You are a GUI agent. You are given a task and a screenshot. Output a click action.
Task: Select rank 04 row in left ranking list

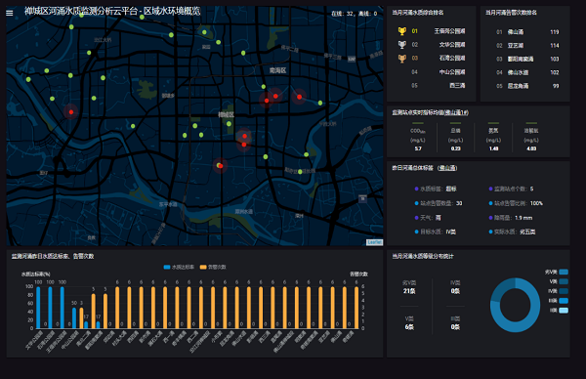pos(438,71)
